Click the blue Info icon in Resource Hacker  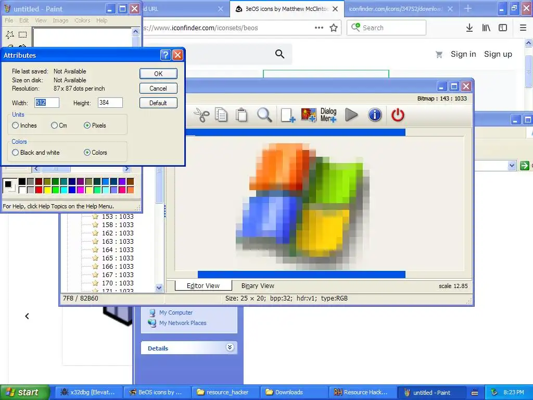(x=375, y=115)
